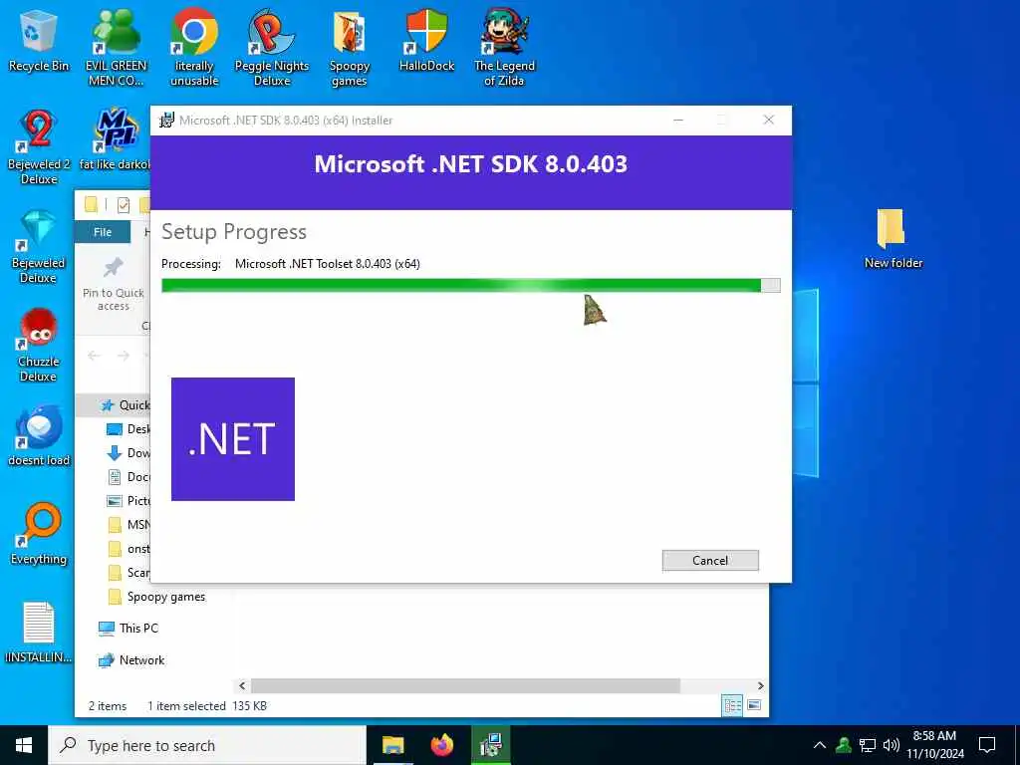Open the Spoopy games desktop folder

pyautogui.click(x=350, y=48)
